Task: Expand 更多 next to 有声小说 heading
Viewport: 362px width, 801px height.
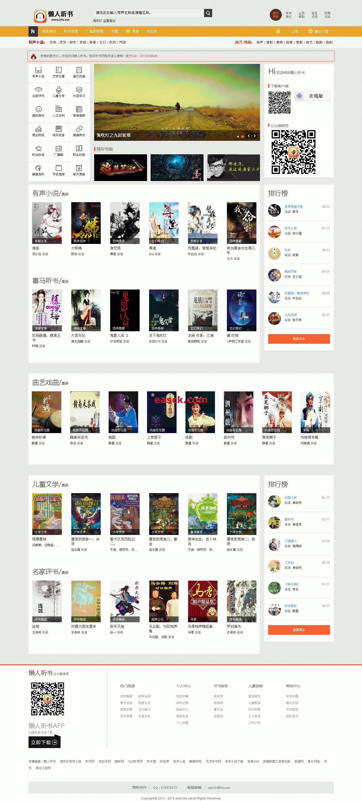Action: click(65, 194)
